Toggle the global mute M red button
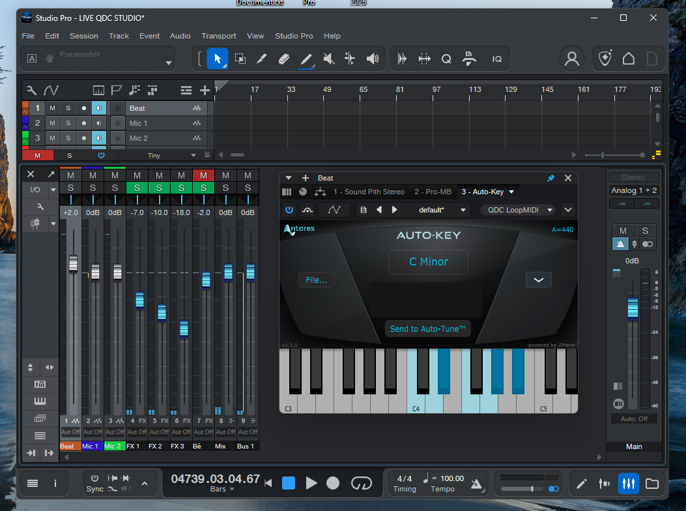This screenshot has height=511, width=686. 38,155
